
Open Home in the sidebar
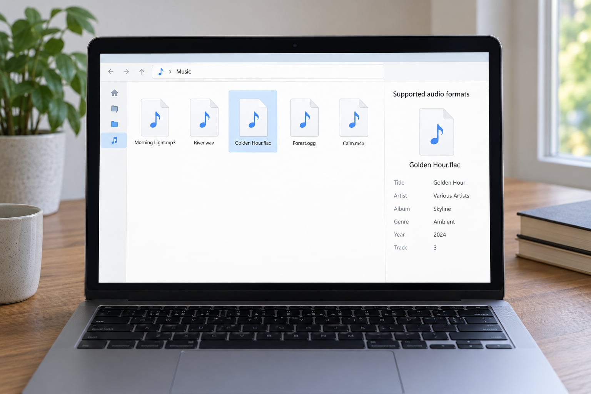(114, 93)
